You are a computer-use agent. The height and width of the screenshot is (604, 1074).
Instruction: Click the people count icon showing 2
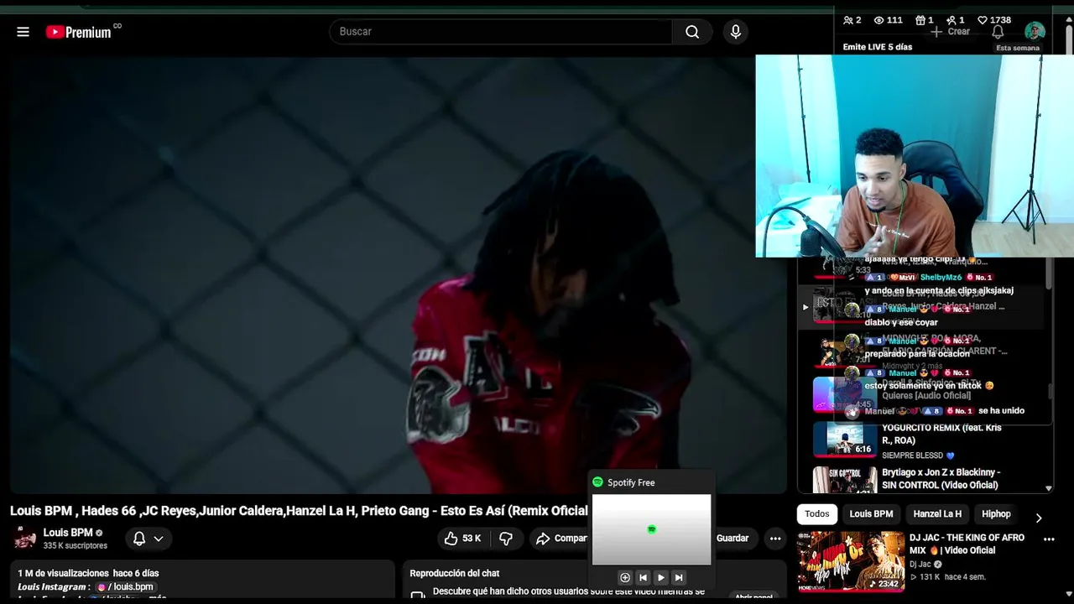[x=847, y=20]
